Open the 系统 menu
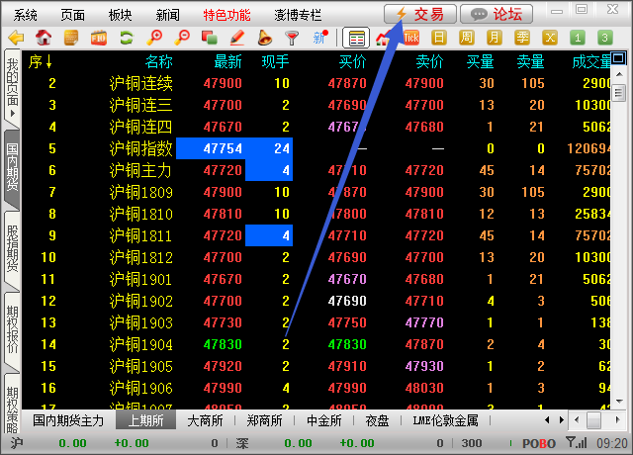 pyautogui.click(x=26, y=15)
